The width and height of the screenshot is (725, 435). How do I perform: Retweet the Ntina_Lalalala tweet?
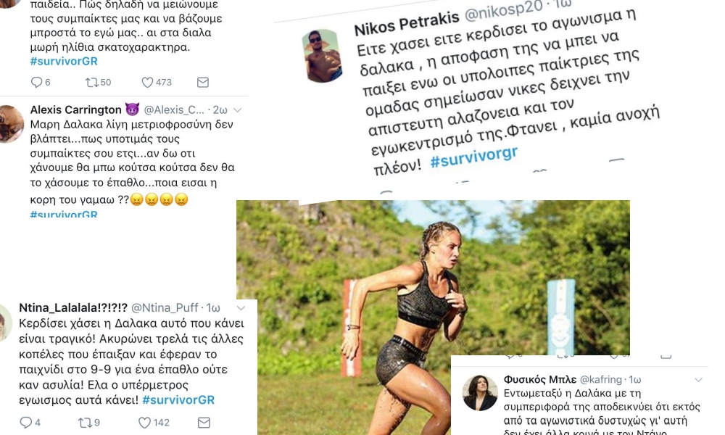click(x=85, y=422)
